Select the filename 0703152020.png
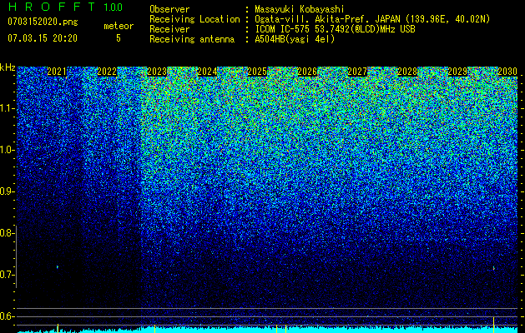Image resolution: width=525 pixels, height=333 pixels. (43, 22)
